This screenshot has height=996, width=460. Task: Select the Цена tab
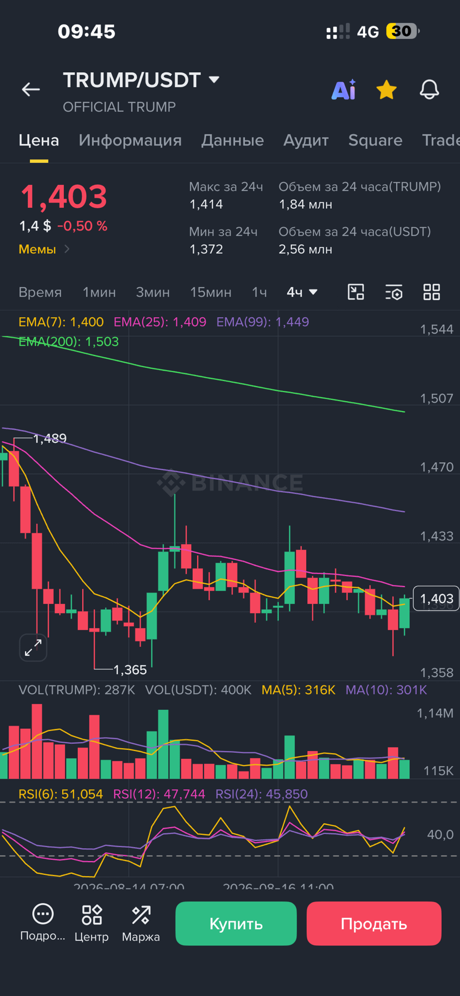tap(39, 140)
